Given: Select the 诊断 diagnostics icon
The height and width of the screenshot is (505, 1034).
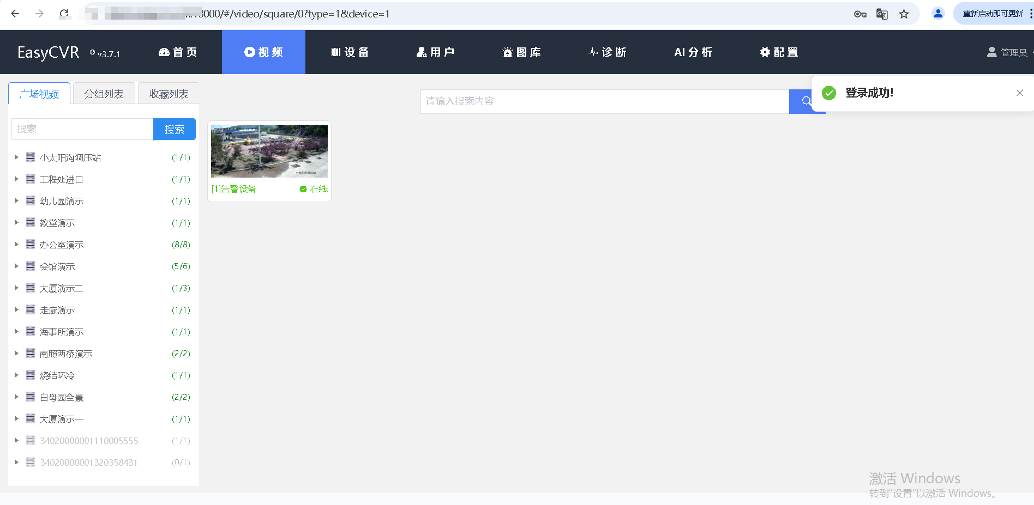Looking at the screenshot, I should pos(592,52).
